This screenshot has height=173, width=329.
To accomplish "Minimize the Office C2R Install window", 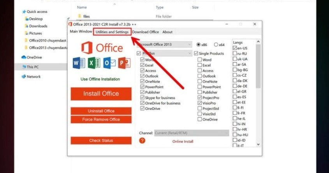I will 227,24.
